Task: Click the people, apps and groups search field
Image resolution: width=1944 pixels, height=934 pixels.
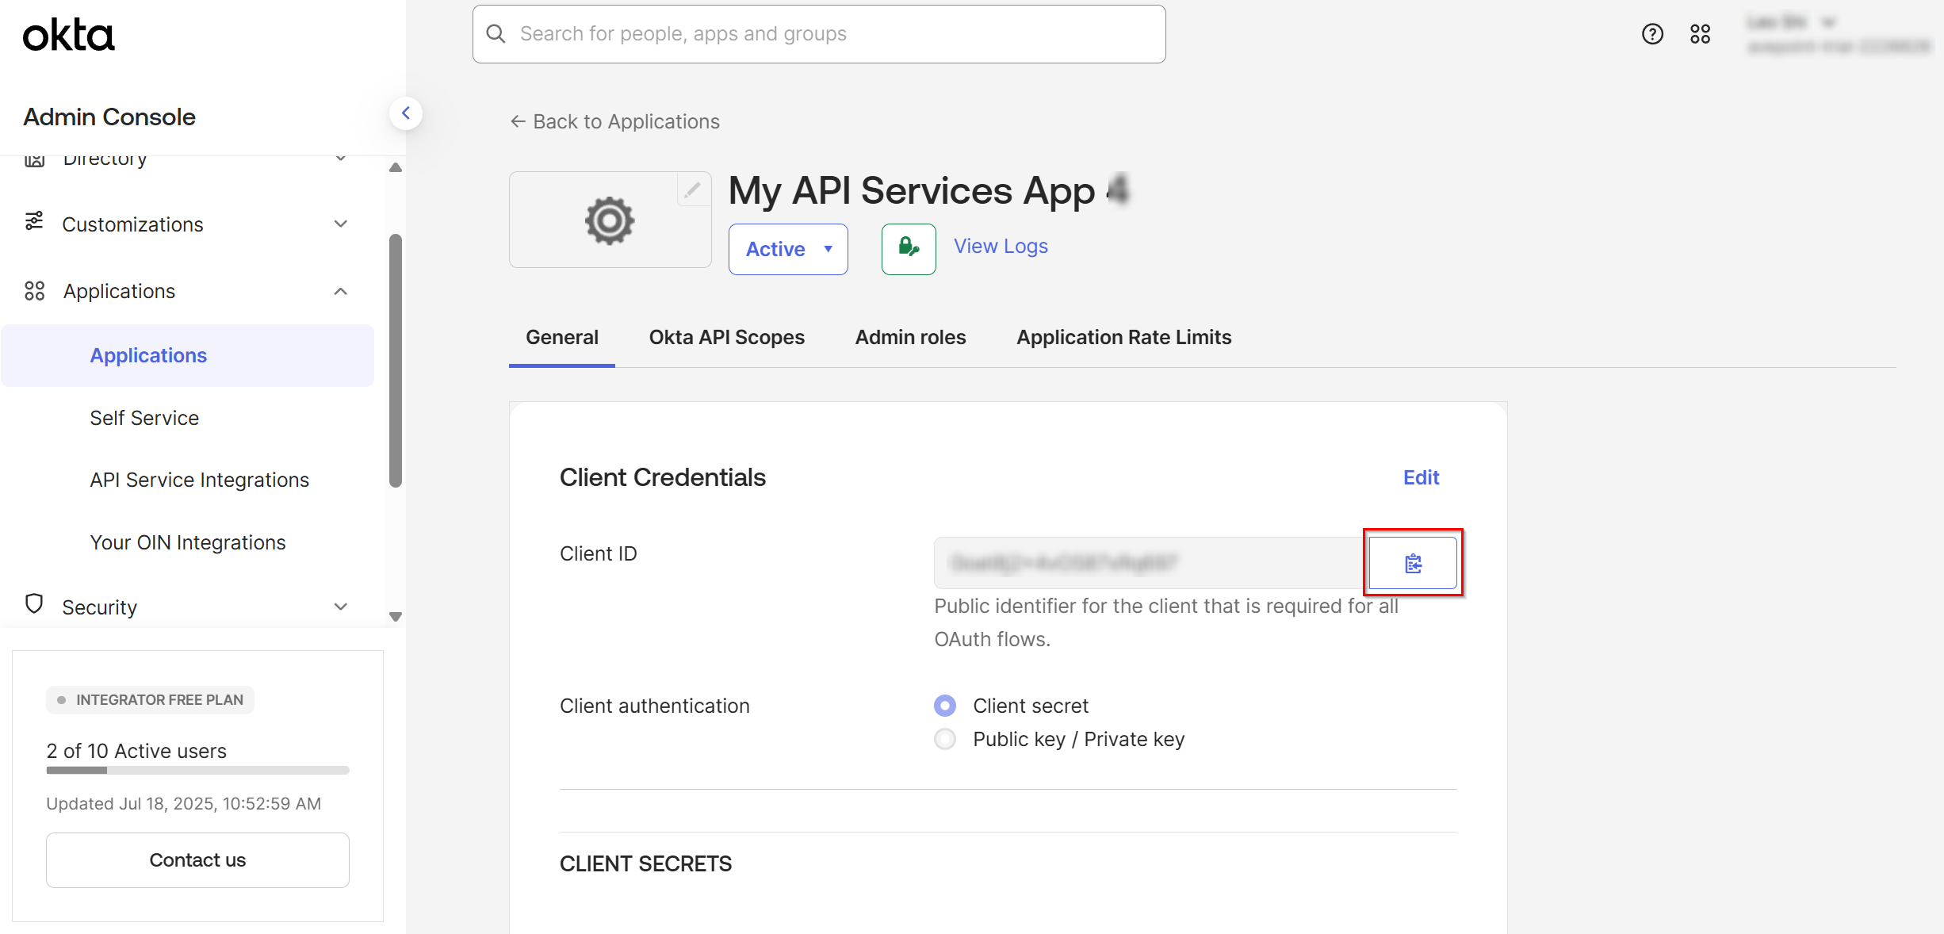Action: pyautogui.click(x=819, y=34)
